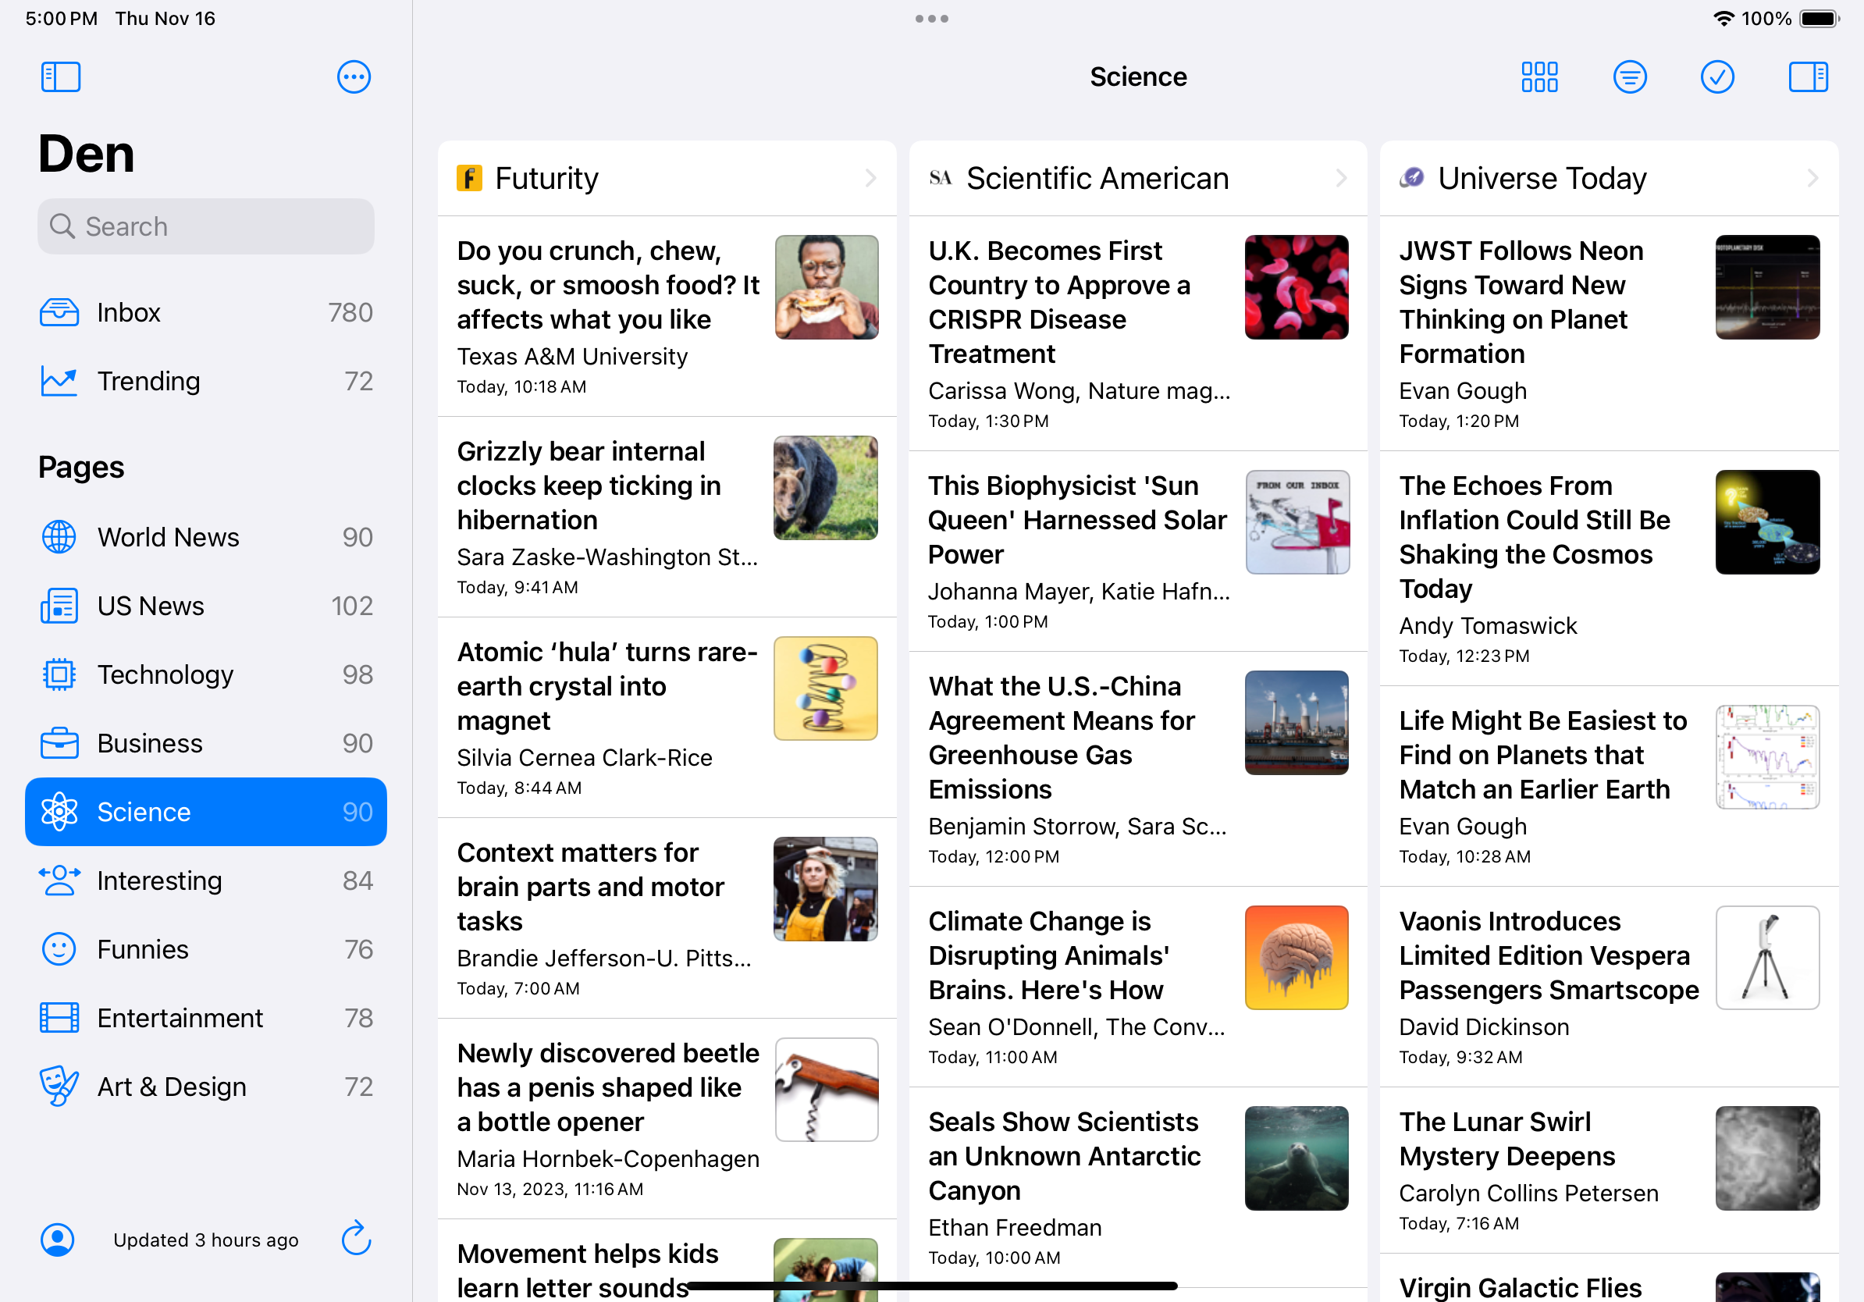This screenshot has width=1864, height=1302.
Task: Open the sidebar more options ellipsis
Action: 354,77
